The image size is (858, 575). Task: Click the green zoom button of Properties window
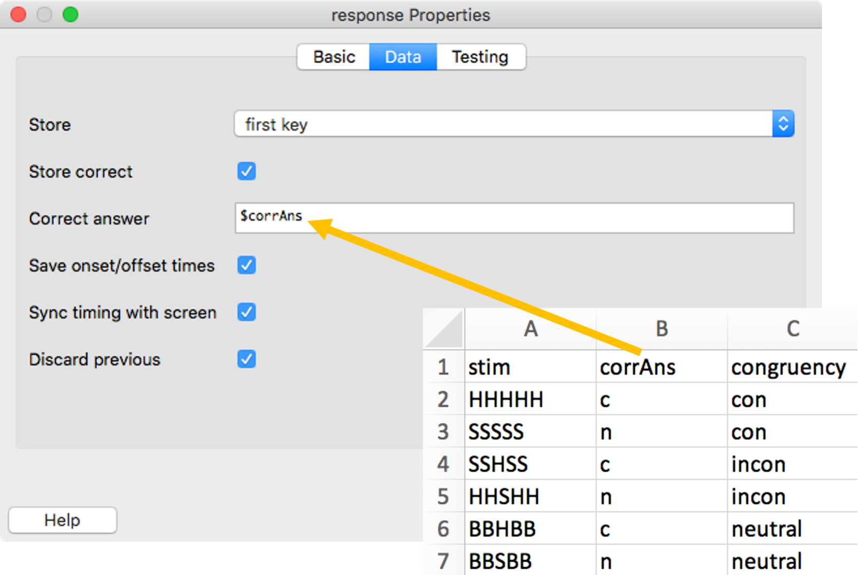tap(71, 14)
